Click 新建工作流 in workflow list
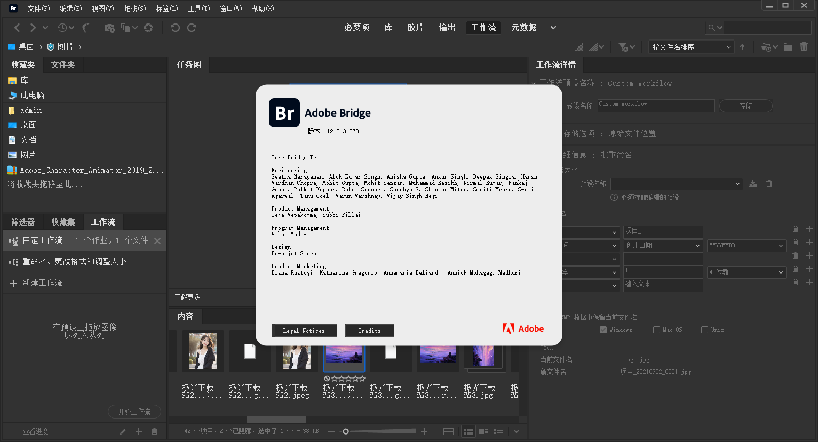Image resolution: width=818 pixels, height=442 pixels. point(43,283)
